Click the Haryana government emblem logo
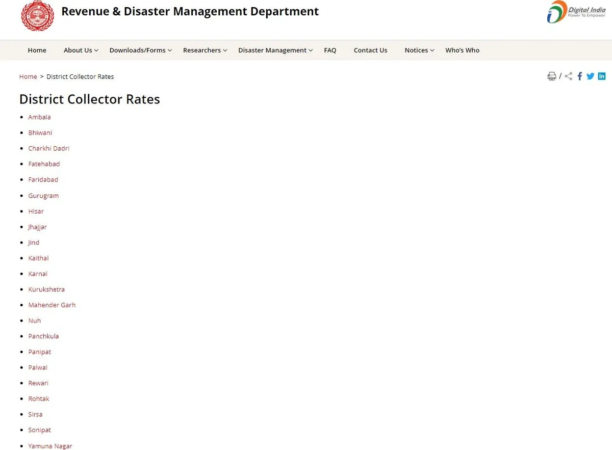 (x=37, y=15)
